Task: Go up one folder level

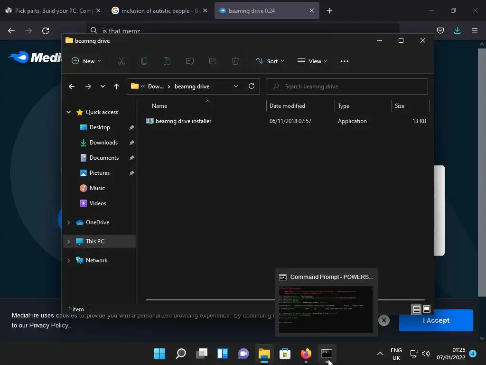Action: click(117, 86)
